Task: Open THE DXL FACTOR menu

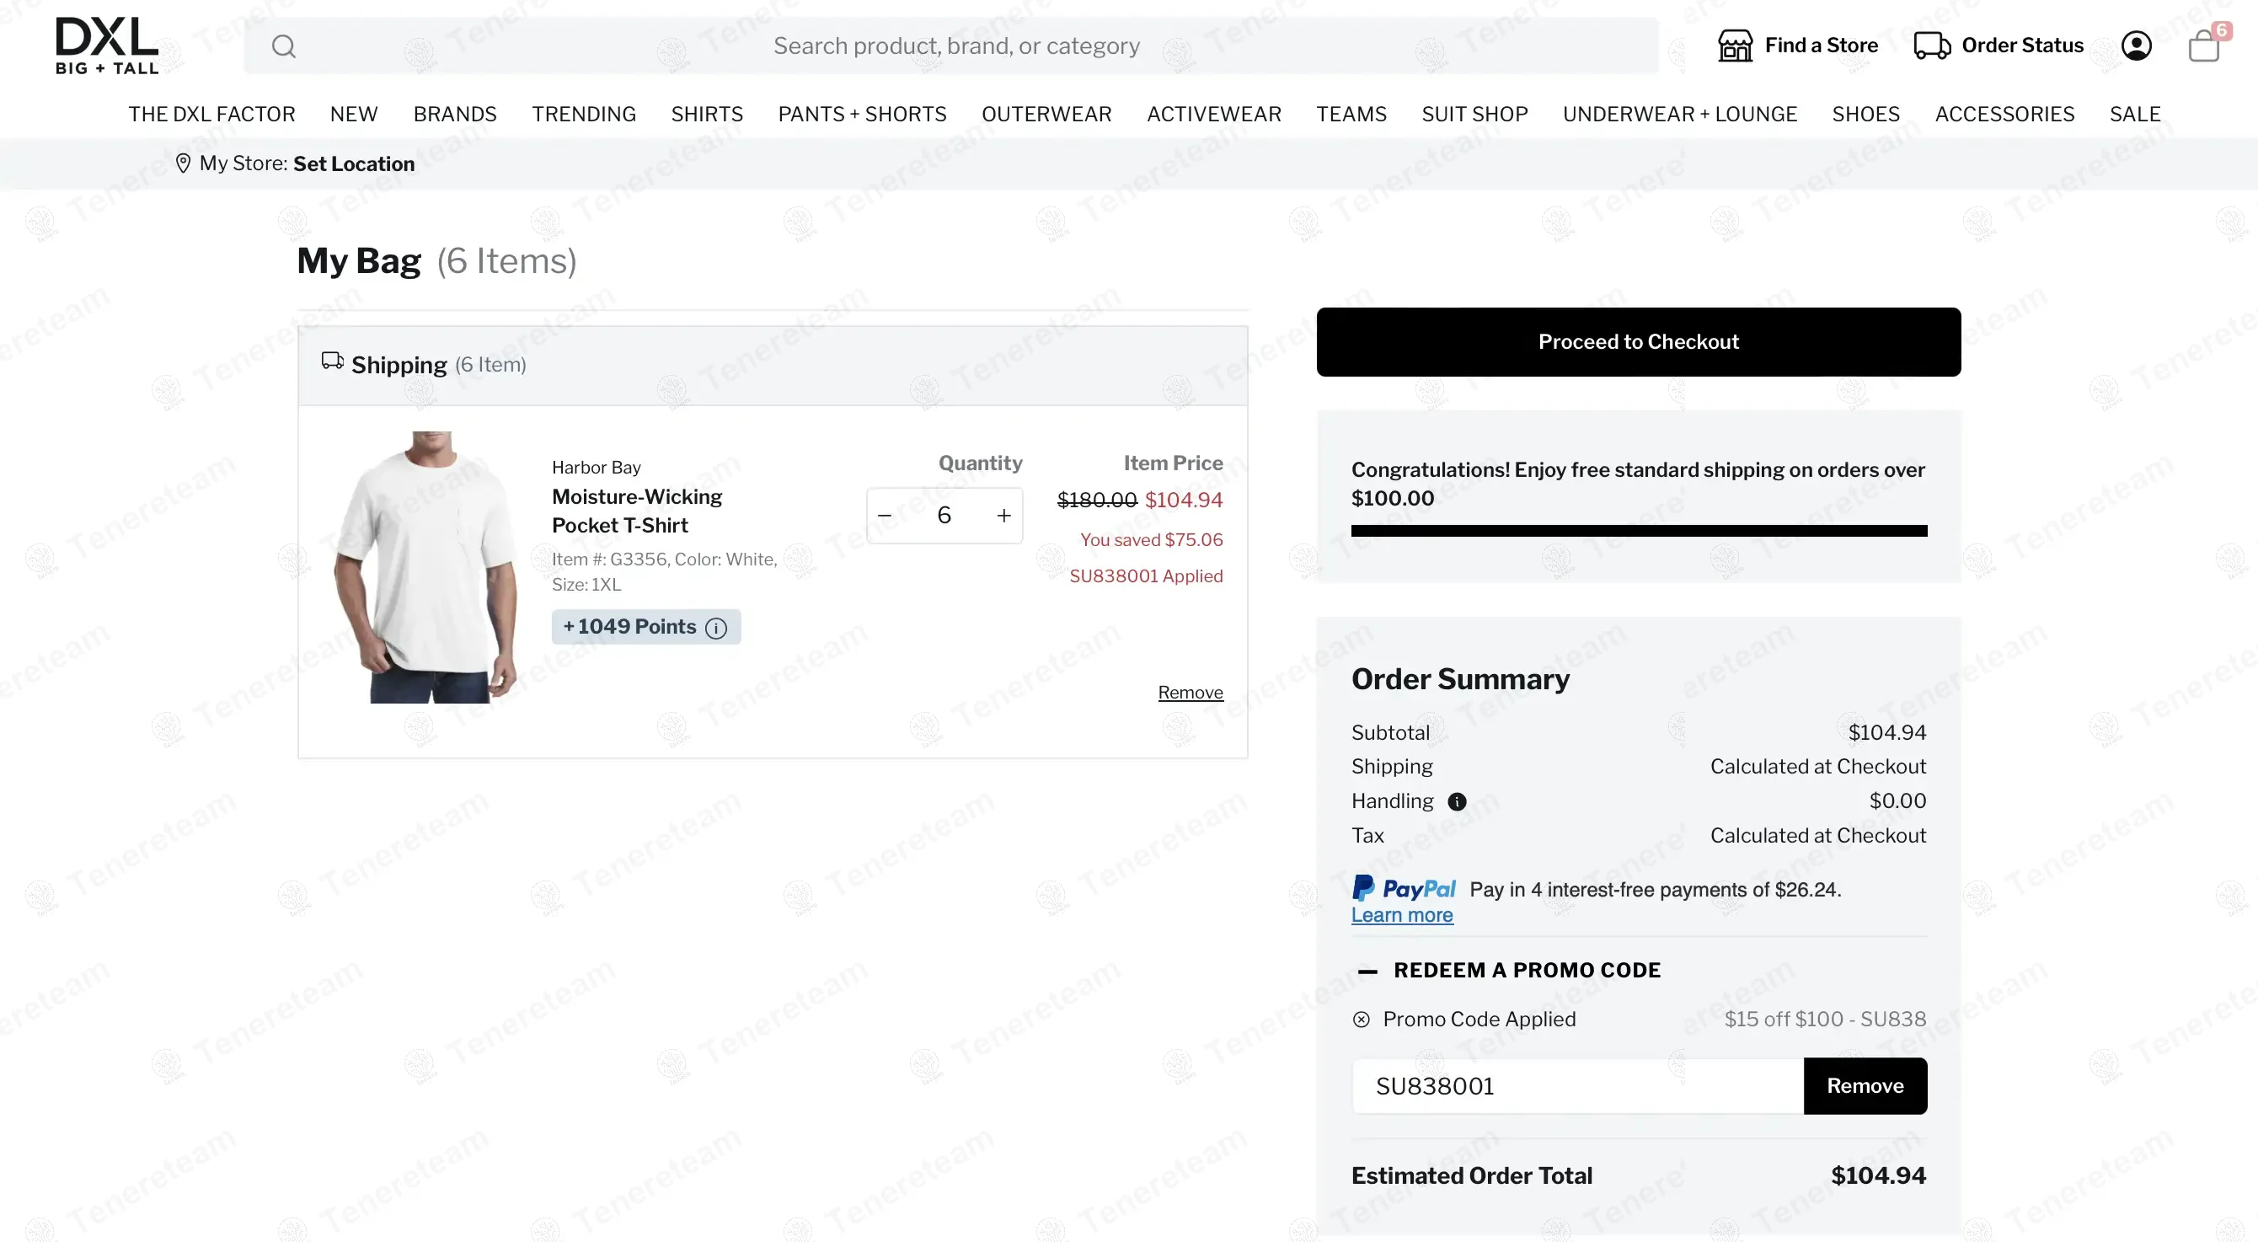Action: point(211,114)
